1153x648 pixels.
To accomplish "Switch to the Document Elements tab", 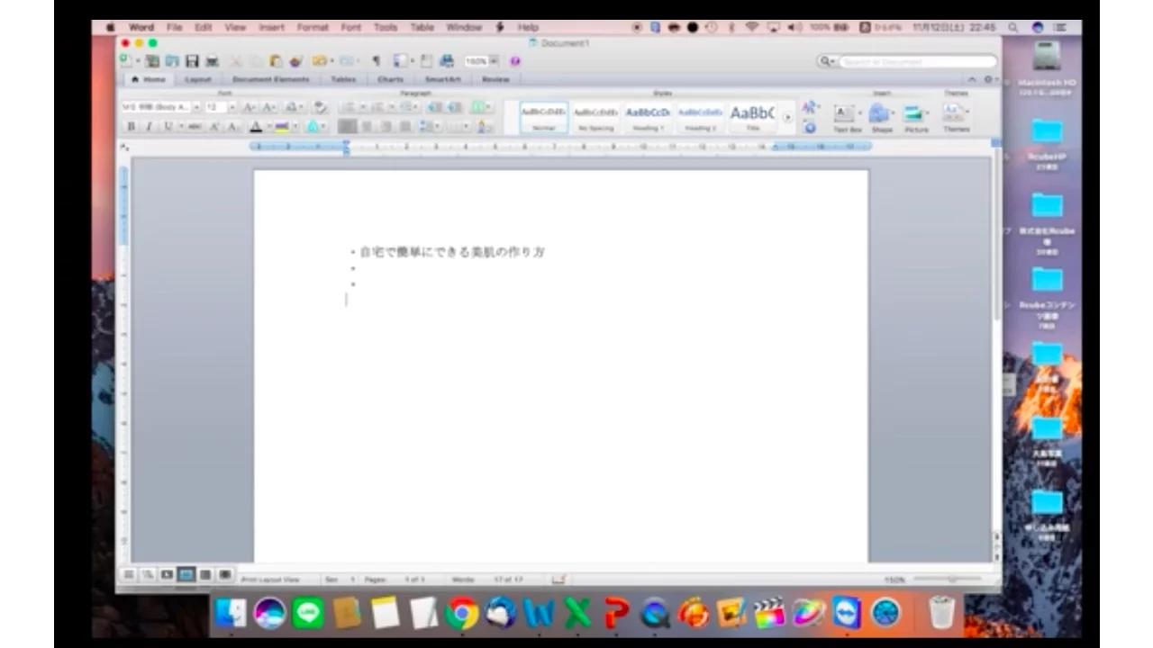I will pos(270,79).
